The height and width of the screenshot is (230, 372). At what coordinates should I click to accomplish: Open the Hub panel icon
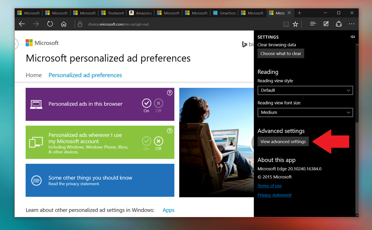point(313,24)
